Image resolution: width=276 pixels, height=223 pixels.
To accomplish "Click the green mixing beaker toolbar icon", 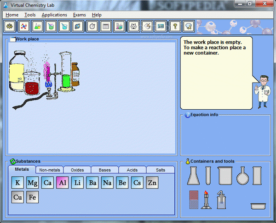I will tap(51, 26).
